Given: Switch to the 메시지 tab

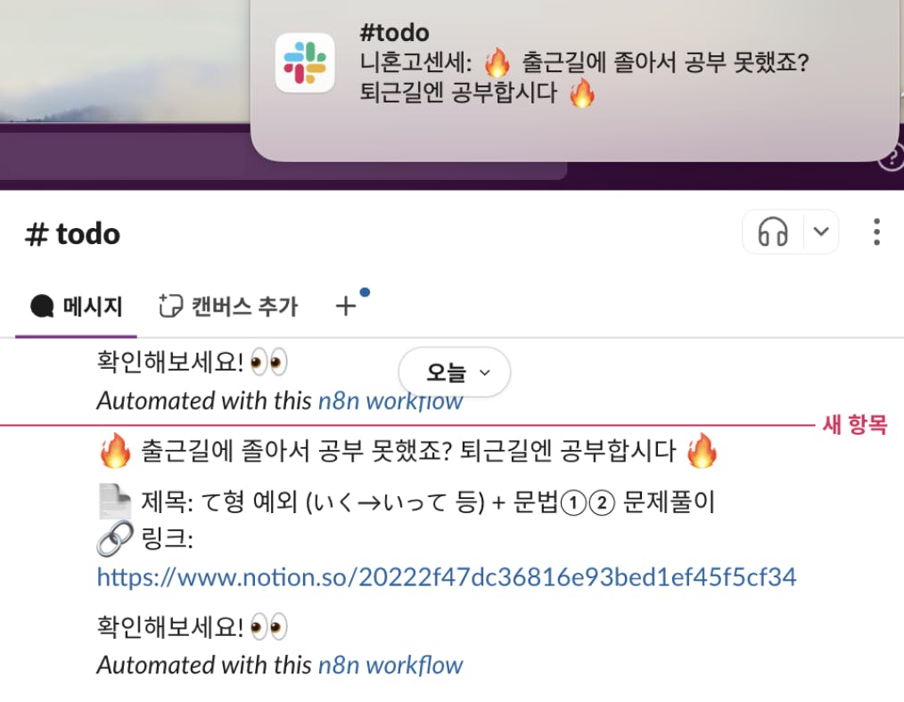Looking at the screenshot, I should tap(76, 306).
